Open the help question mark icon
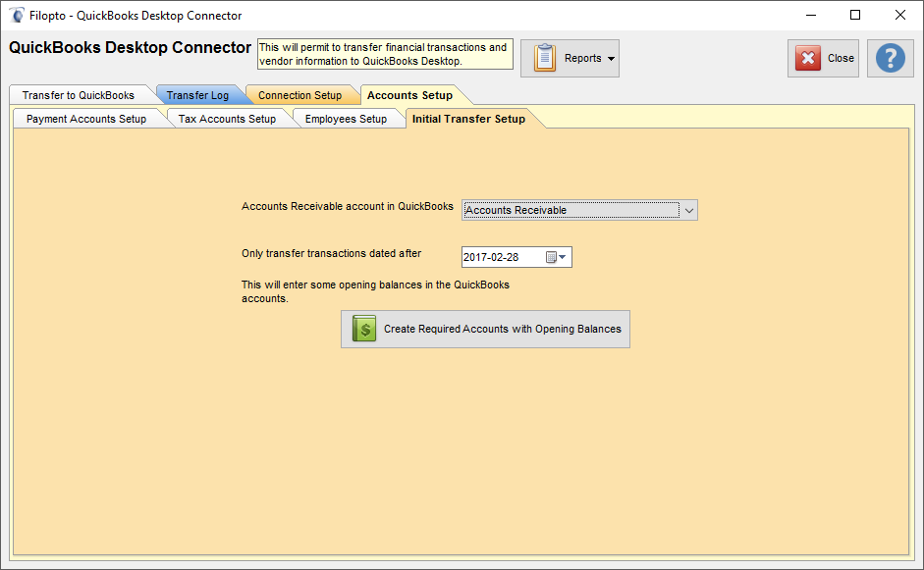 (890, 58)
